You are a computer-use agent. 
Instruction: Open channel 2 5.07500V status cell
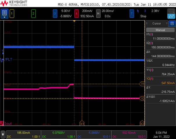[x=59, y=135]
